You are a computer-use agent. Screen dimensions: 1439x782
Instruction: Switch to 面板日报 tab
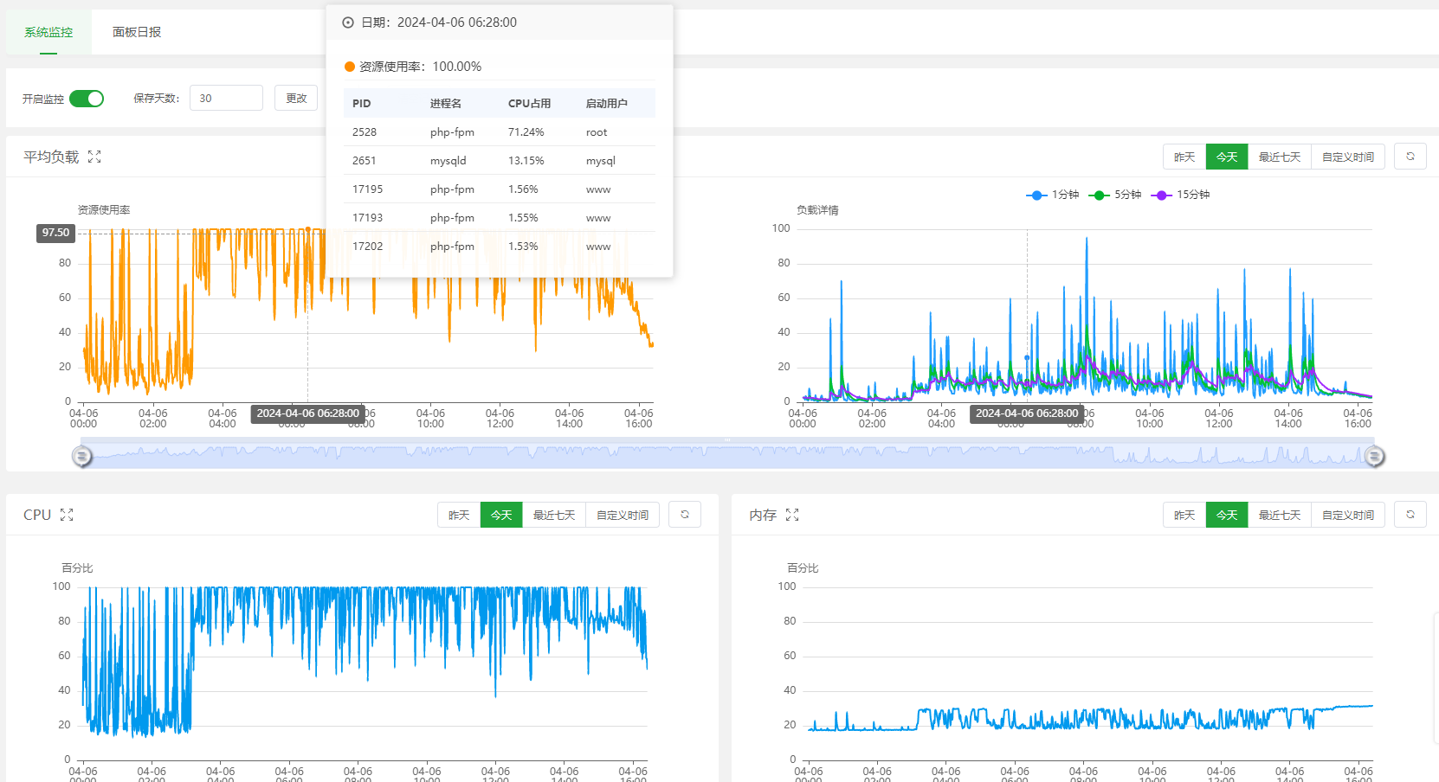click(x=137, y=32)
